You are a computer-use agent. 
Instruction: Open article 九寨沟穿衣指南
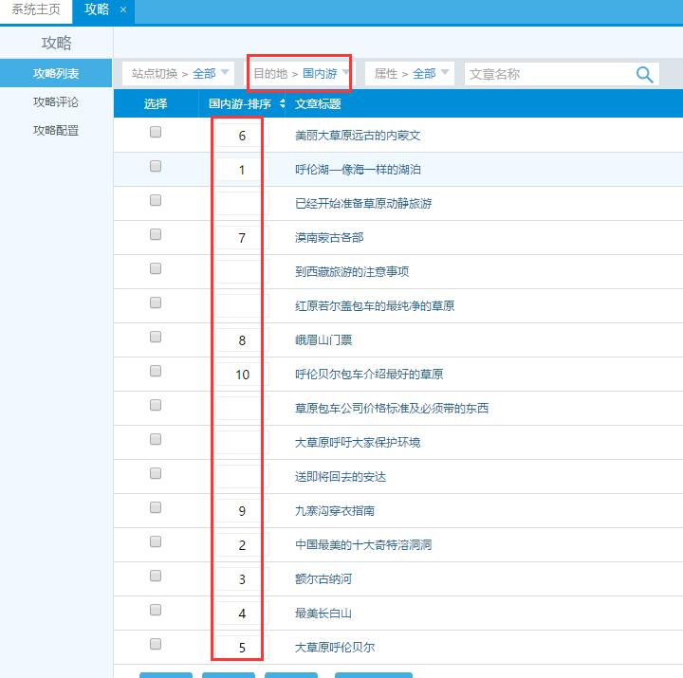pos(335,511)
